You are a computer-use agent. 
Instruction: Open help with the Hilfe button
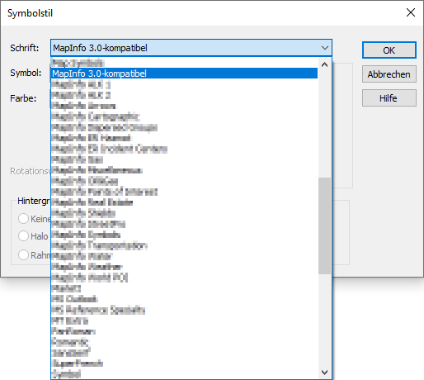coord(389,98)
